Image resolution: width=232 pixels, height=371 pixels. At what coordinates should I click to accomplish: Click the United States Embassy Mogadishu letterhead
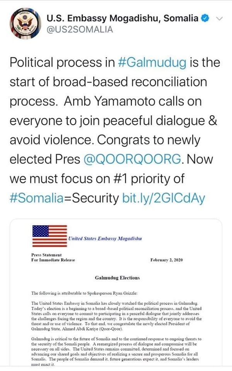click(x=105, y=239)
